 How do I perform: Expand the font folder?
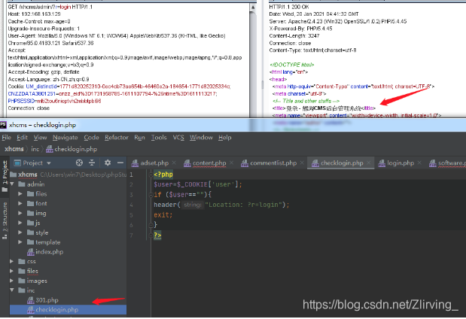20,203
